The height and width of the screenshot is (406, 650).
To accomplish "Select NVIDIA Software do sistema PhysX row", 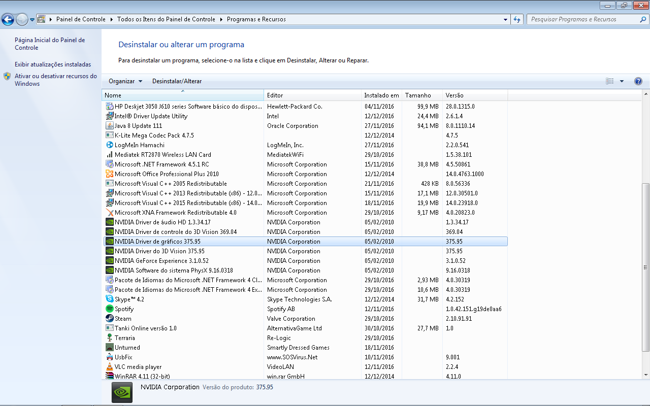I will (x=306, y=270).
